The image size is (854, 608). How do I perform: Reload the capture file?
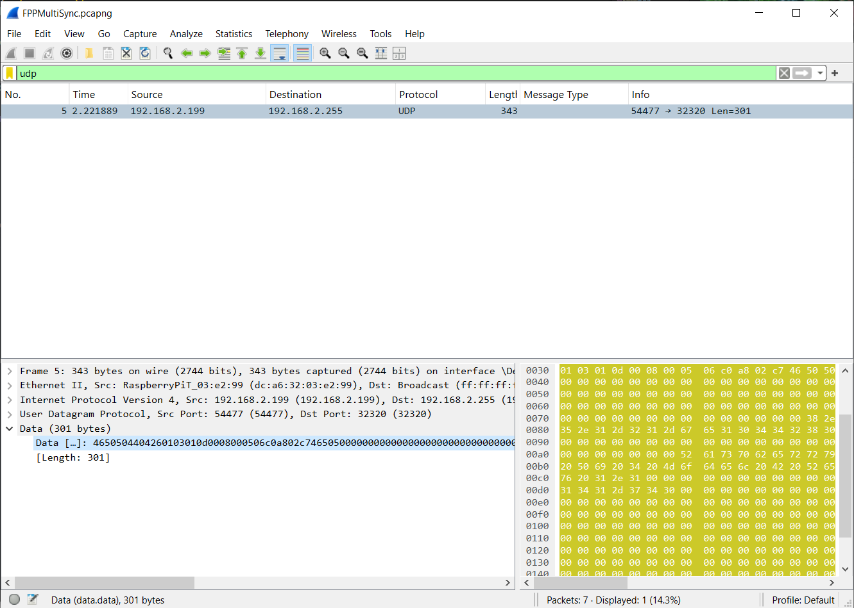click(x=145, y=53)
